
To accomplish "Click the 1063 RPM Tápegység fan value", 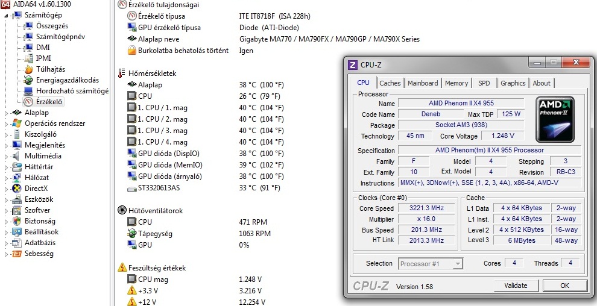I will pyautogui.click(x=254, y=233).
